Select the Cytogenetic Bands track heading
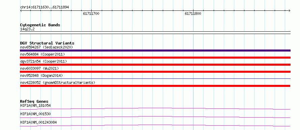 [x=40, y=25]
